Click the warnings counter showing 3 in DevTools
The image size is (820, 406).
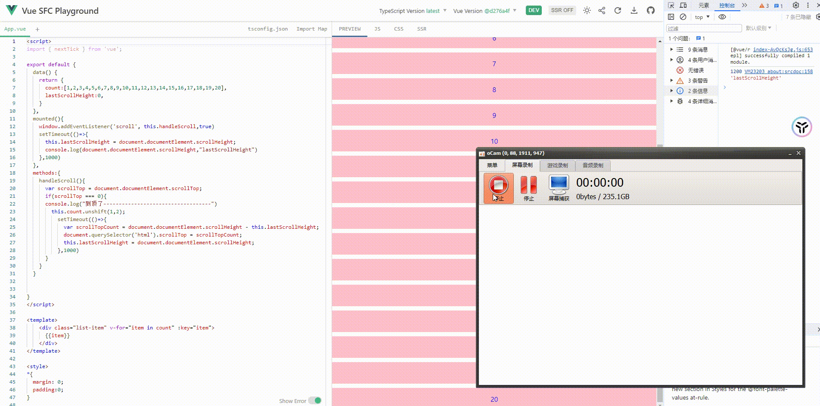(764, 6)
